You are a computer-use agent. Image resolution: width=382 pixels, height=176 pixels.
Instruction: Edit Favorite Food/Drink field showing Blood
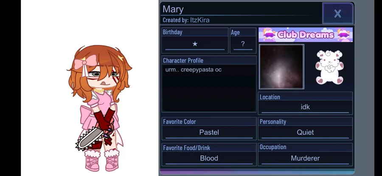[x=209, y=159]
